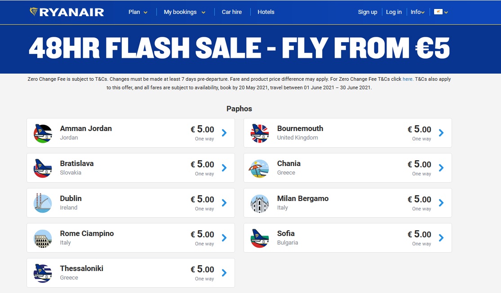This screenshot has height=293, width=501.
Task: Click the Log in link
Action: 394,12
